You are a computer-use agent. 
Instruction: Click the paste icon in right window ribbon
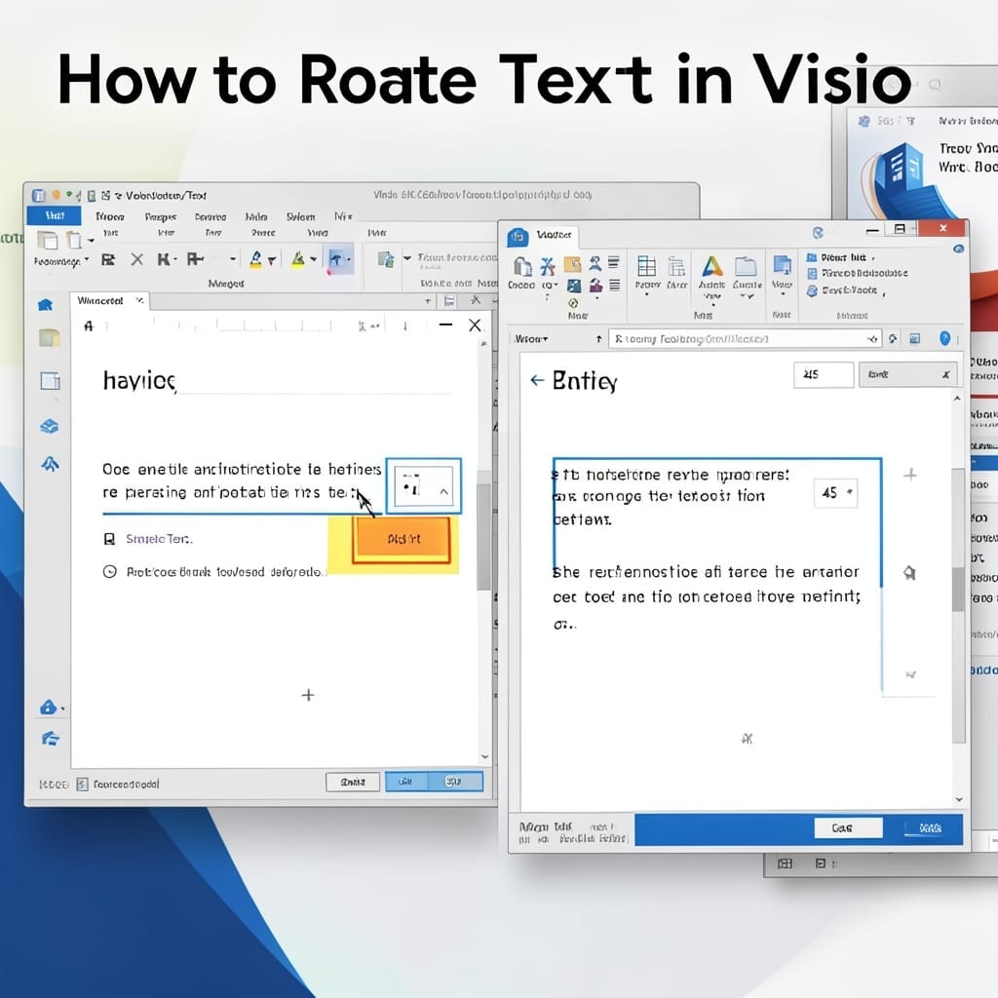pyautogui.click(x=522, y=265)
